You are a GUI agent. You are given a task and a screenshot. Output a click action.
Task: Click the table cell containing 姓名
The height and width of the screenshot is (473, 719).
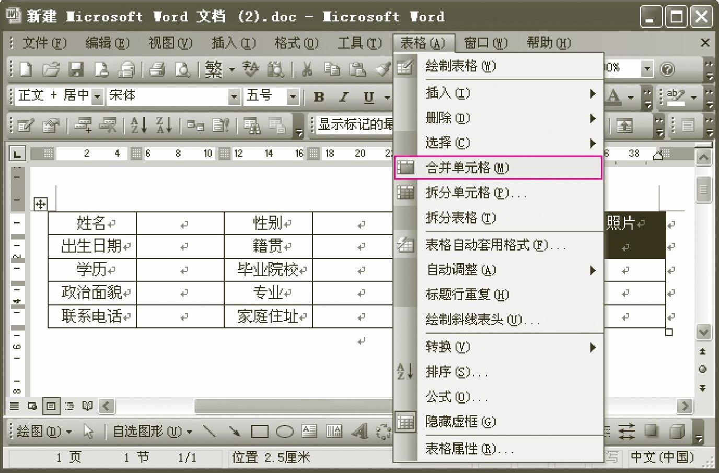(x=92, y=223)
